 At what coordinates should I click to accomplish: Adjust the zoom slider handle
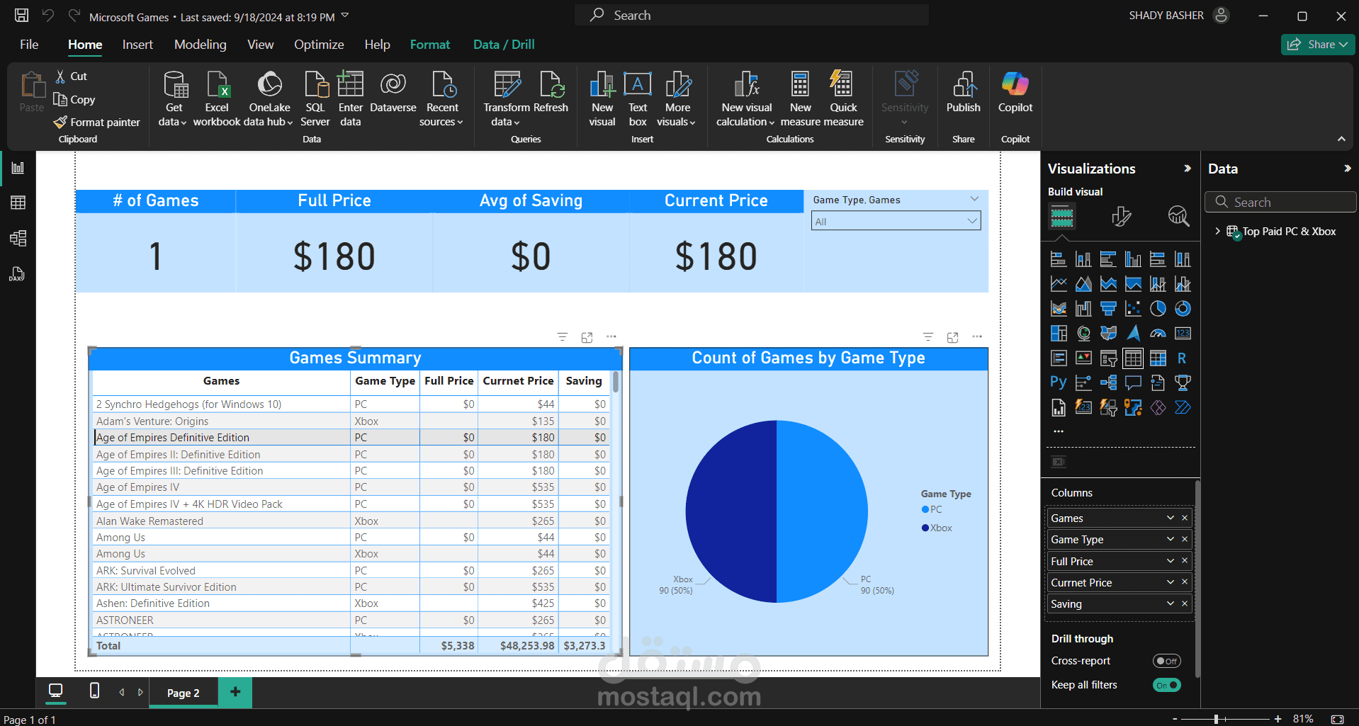point(1216,719)
